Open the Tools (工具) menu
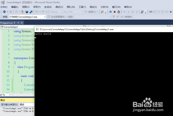Viewport: 173px width, 116px height. point(82,7)
